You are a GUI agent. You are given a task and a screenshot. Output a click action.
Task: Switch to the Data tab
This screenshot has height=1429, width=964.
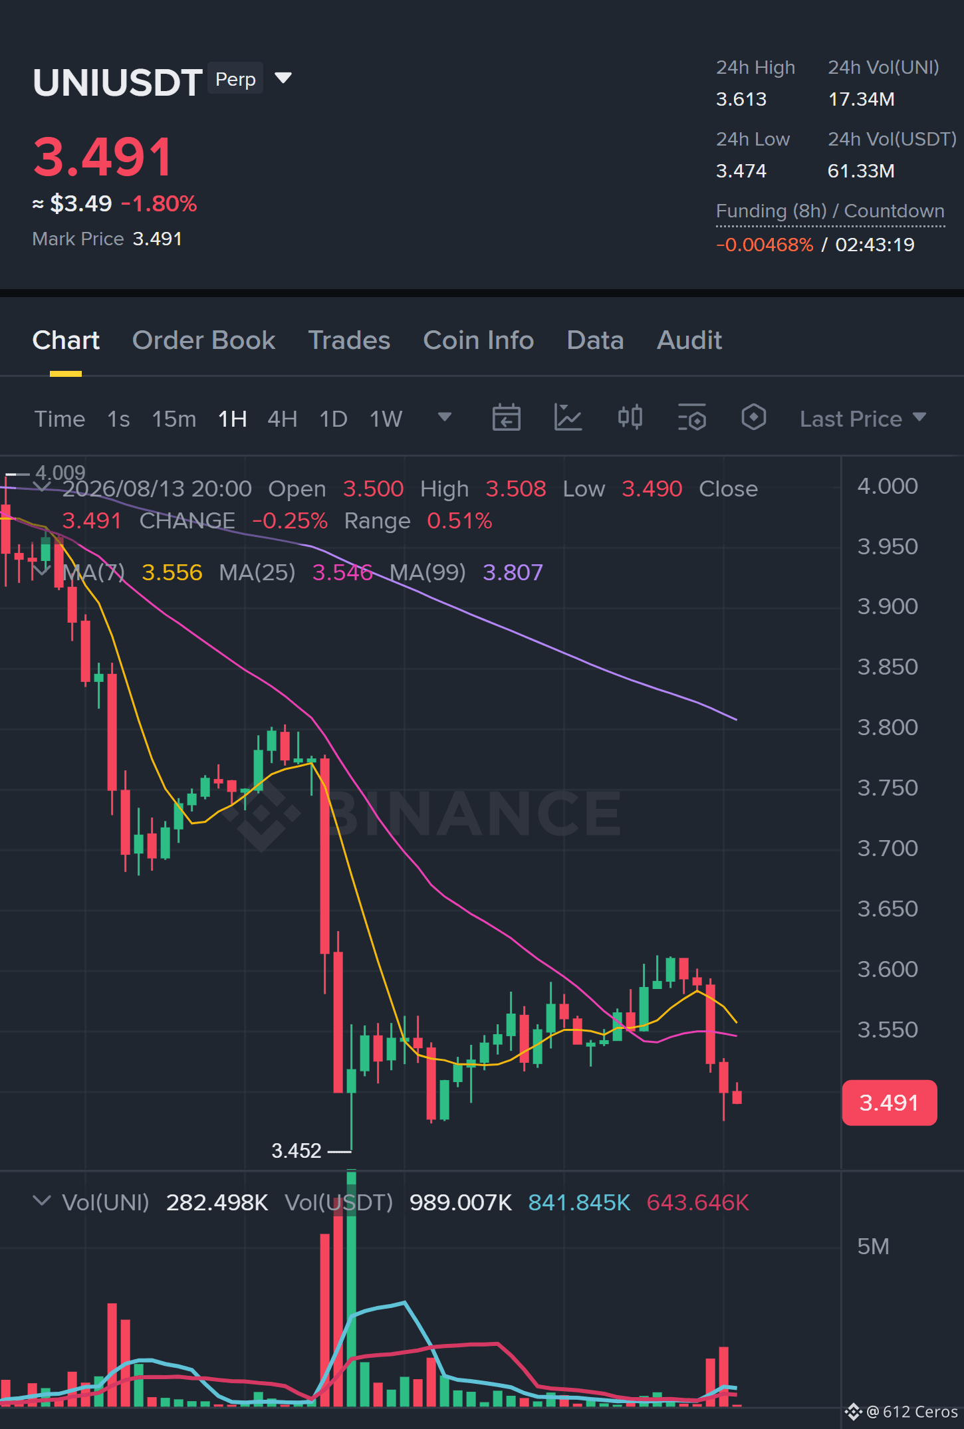point(595,340)
